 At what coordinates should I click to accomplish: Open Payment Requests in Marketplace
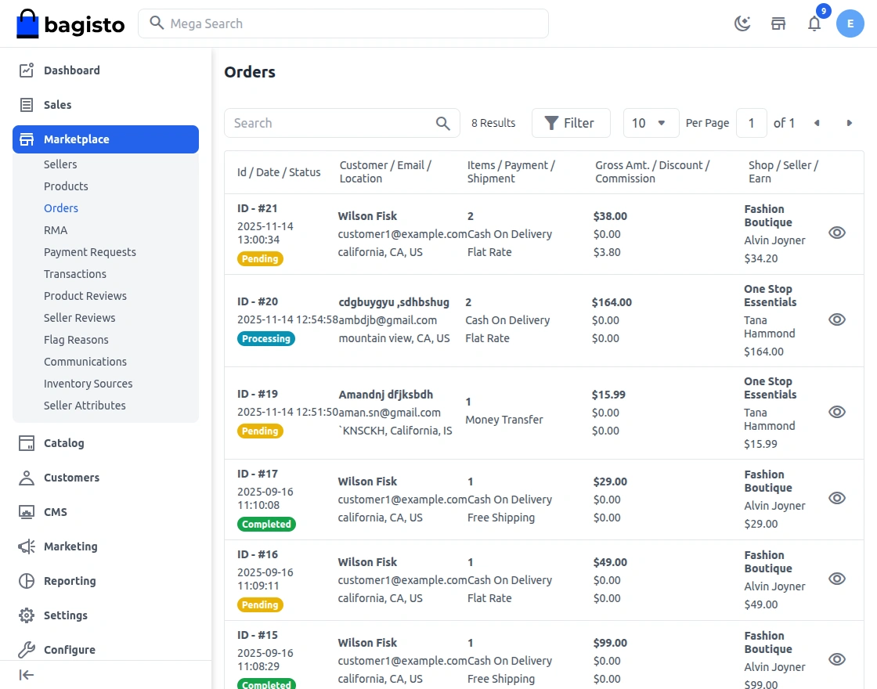coord(90,252)
